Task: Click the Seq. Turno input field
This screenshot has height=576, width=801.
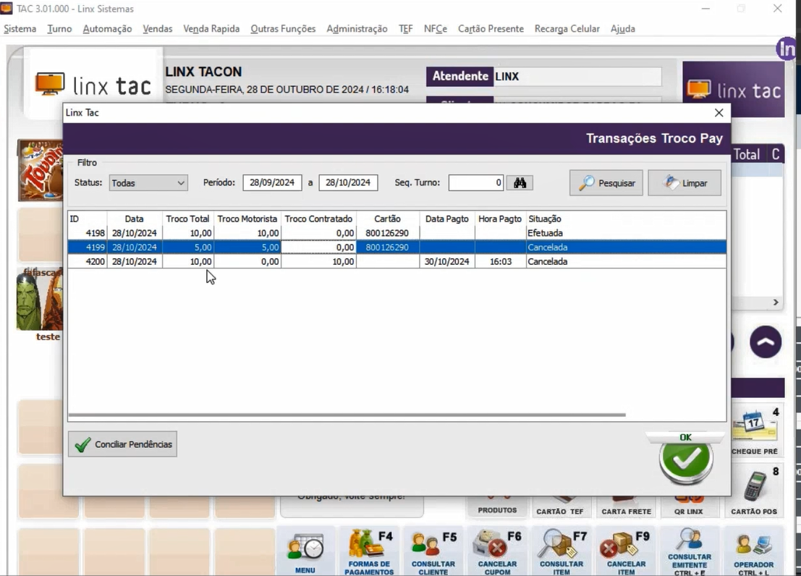Action: click(x=476, y=183)
